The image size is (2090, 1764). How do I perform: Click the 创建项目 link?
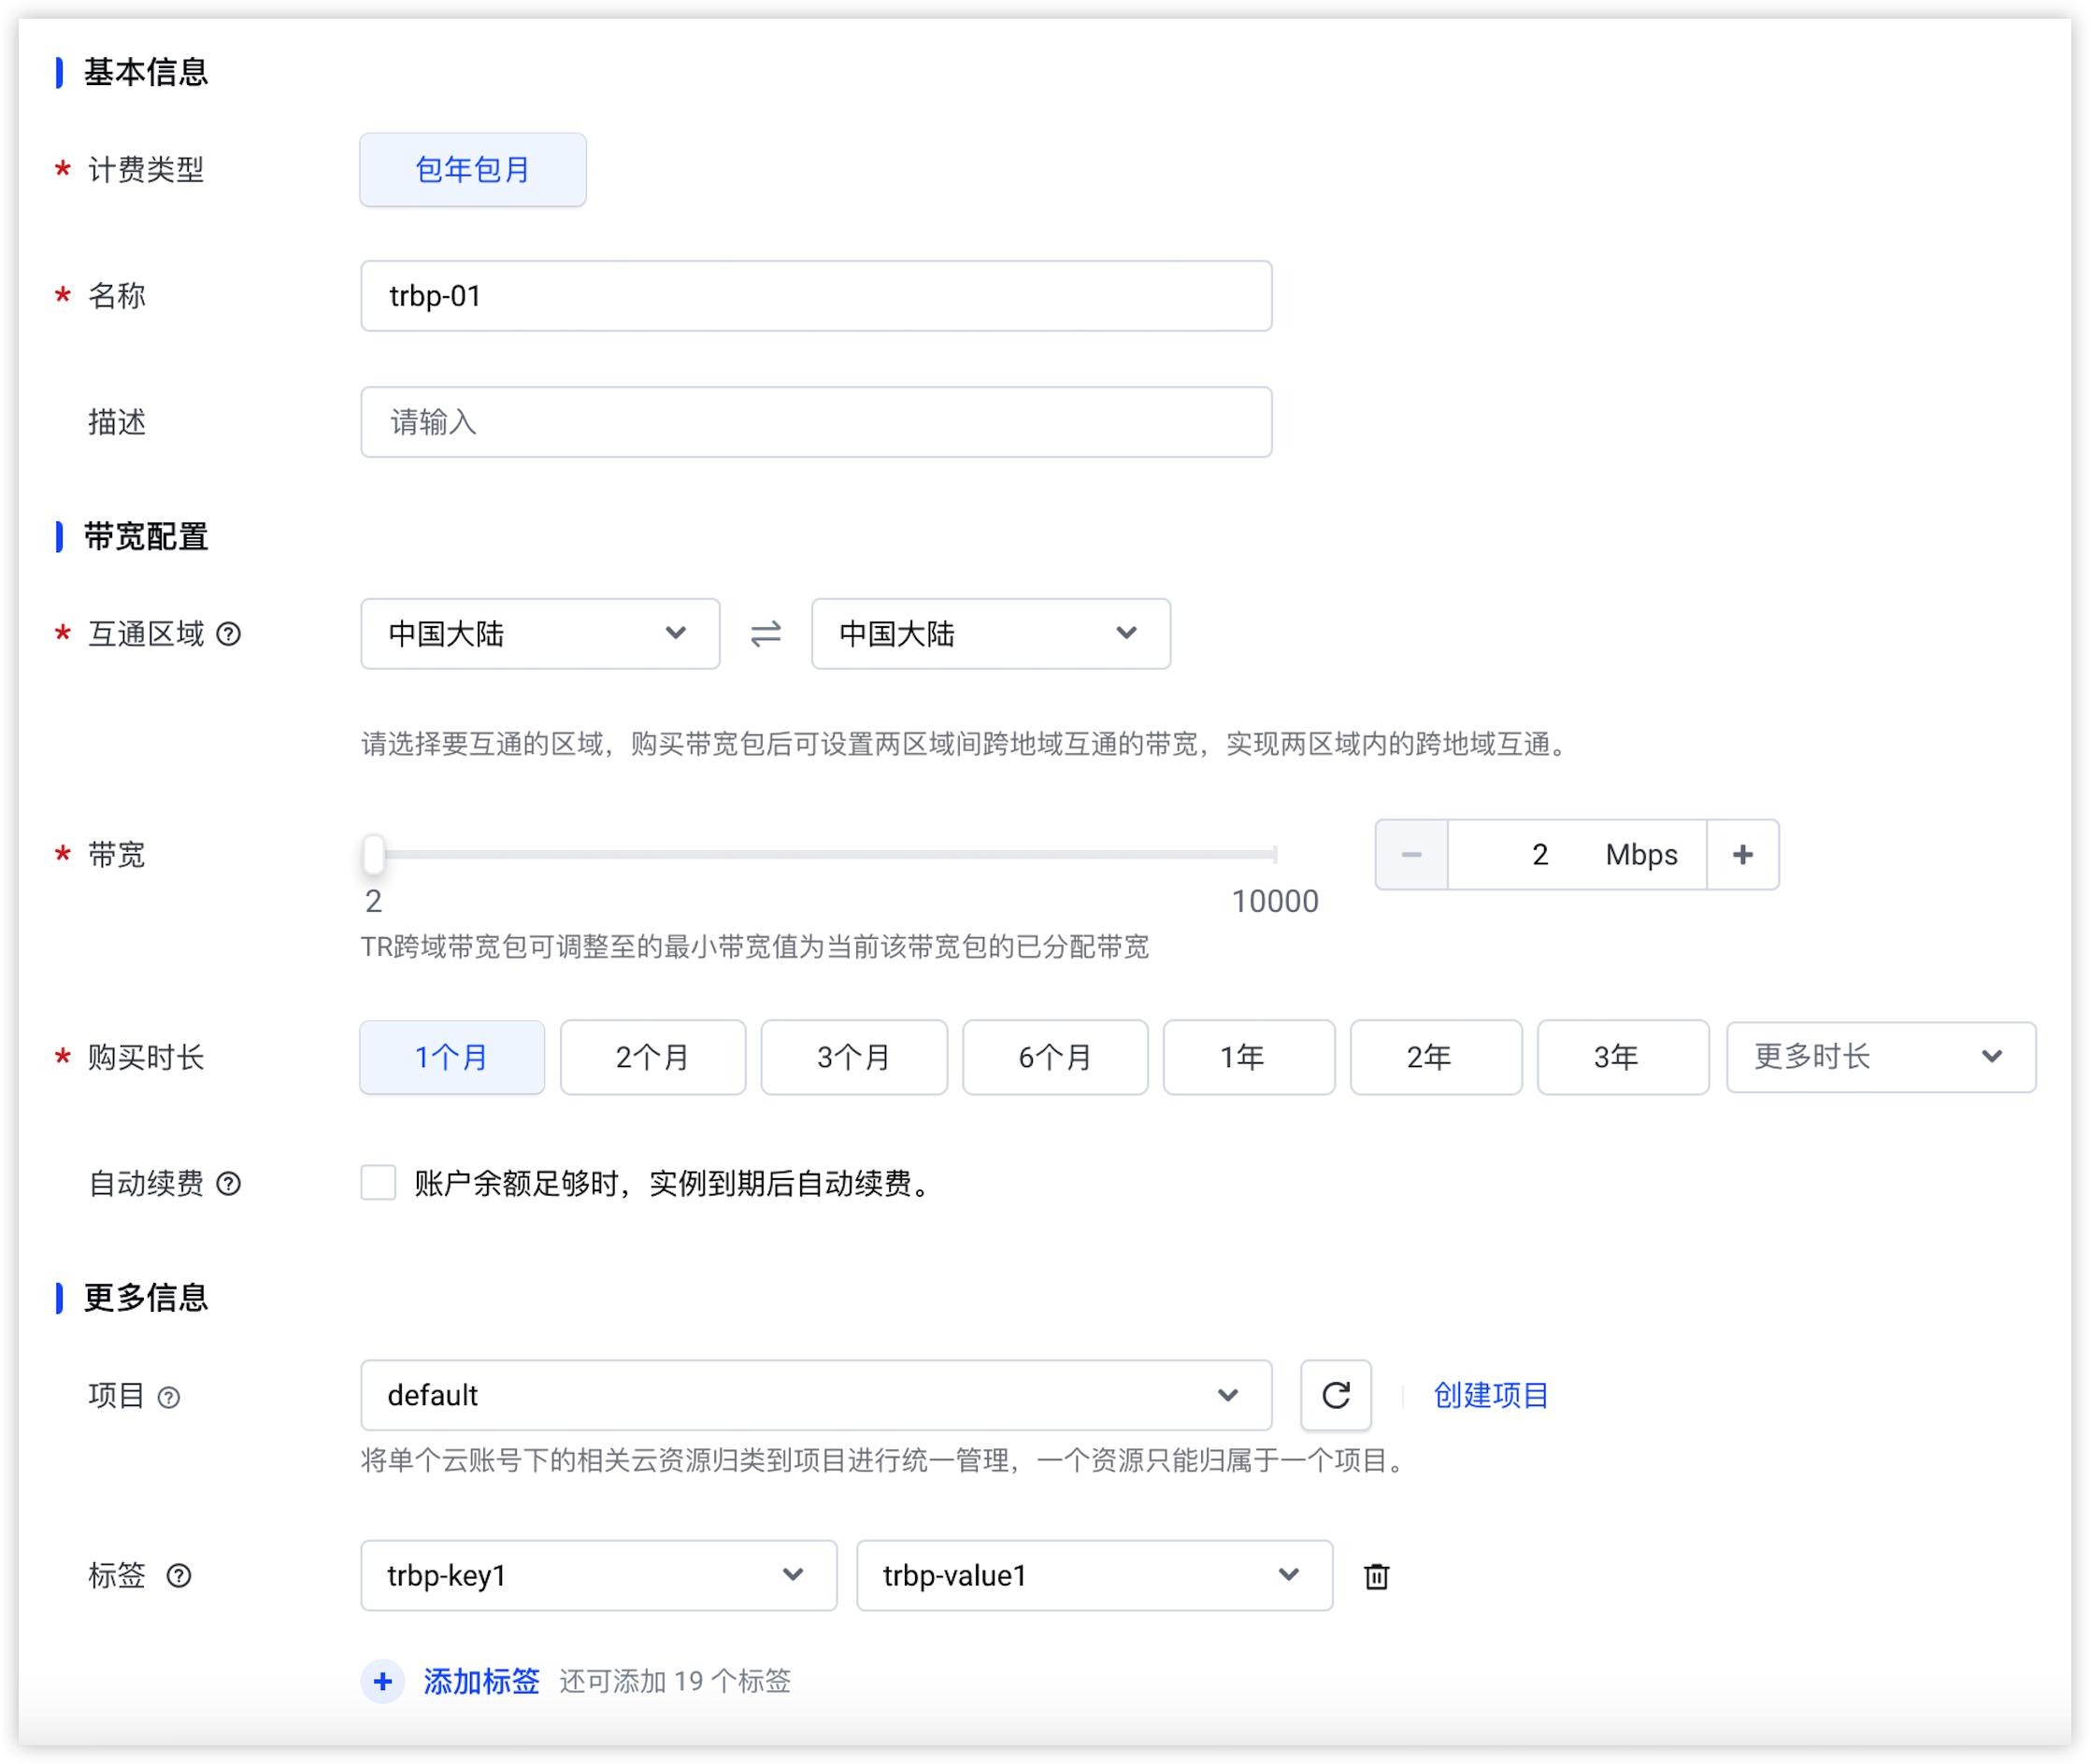pos(1491,1395)
